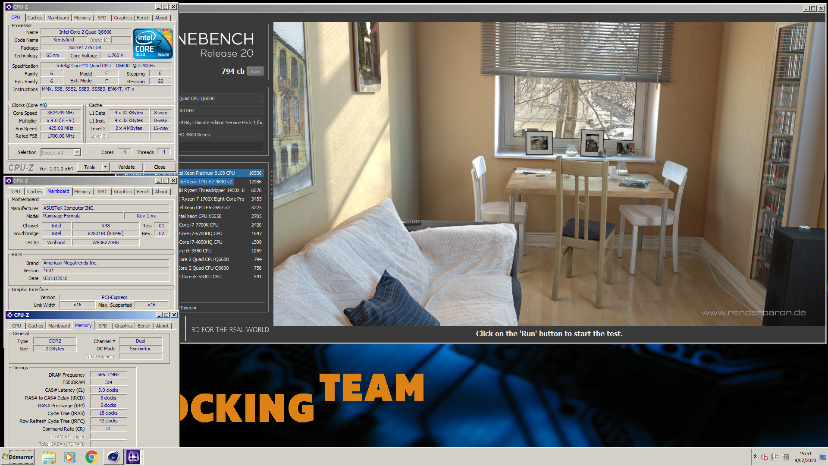Select i5-3550 CPU ranking row
The width and height of the screenshot is (828, 466).
click(221, 251)
